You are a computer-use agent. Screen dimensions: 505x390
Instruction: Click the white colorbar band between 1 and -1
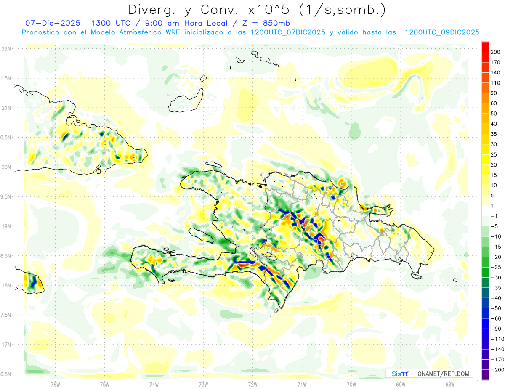[485, 211]
